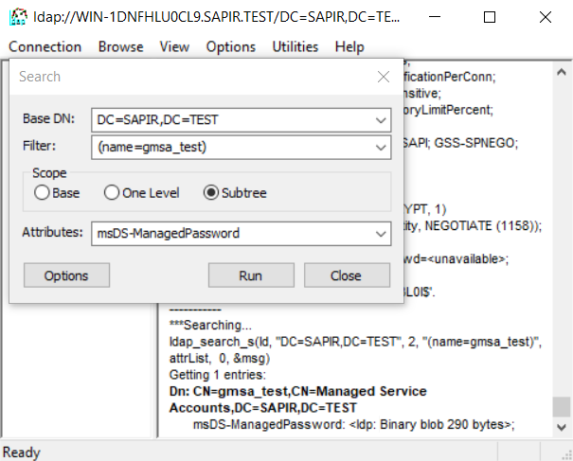The image size is (573, 461).
Task: Select the Base scope radio button
Action: click(x=42, y=193)
